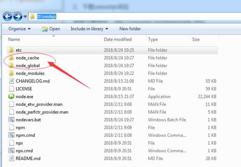This screenshot has width=241, height=167.
Task: Sort by the Size column header
Action: (195, 39)
